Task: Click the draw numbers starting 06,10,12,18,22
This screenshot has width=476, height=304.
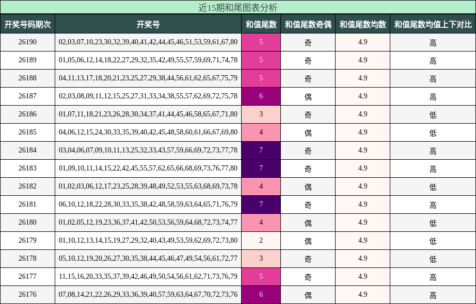Action: click(148, 204)
